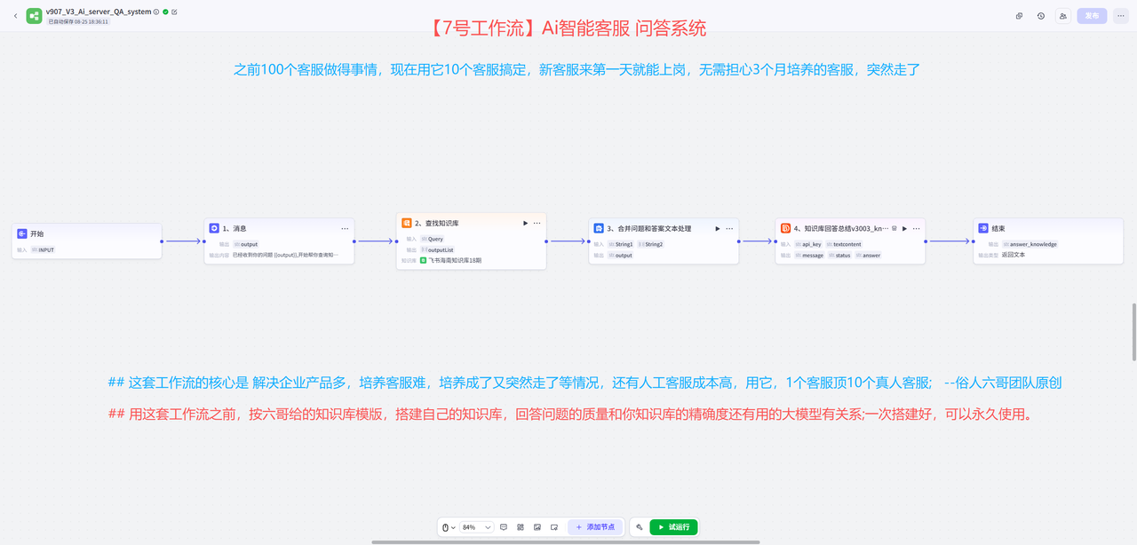Click message output tag on node 4
The height and width of the screenshot is (545, 1137).
point(809,256)
